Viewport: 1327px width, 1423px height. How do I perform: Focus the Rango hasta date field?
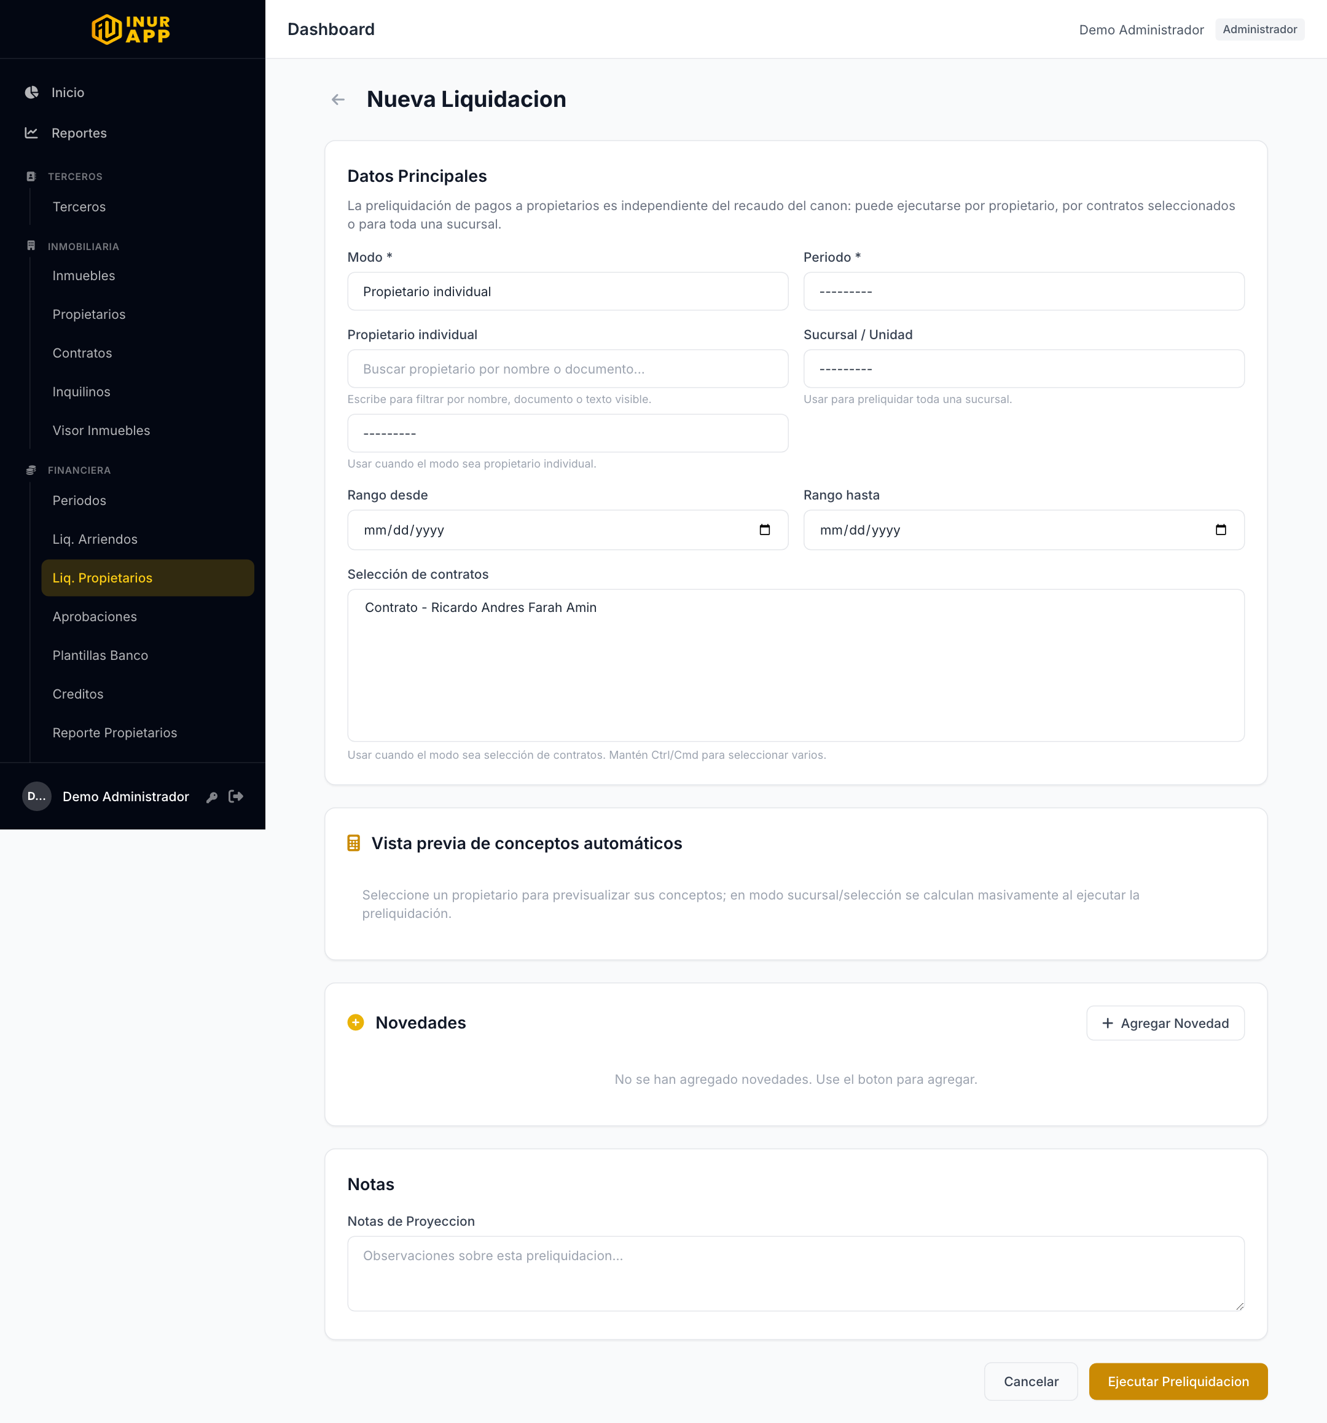click(1024, 530)
